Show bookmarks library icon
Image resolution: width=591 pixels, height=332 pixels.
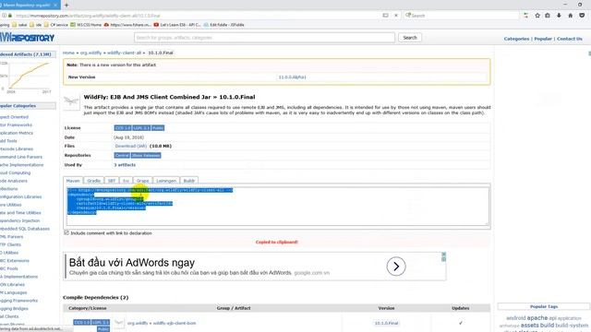548,16
